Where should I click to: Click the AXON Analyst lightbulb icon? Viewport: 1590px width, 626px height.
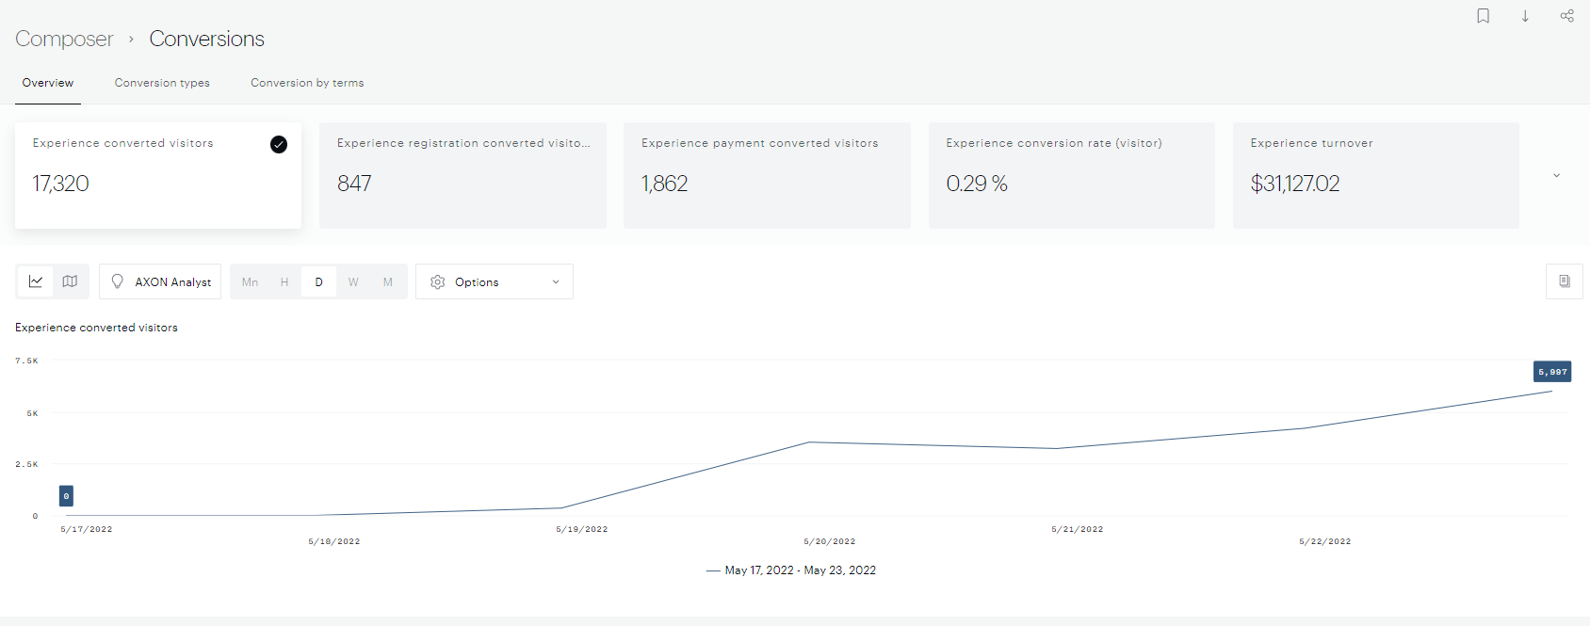point(118,281)
